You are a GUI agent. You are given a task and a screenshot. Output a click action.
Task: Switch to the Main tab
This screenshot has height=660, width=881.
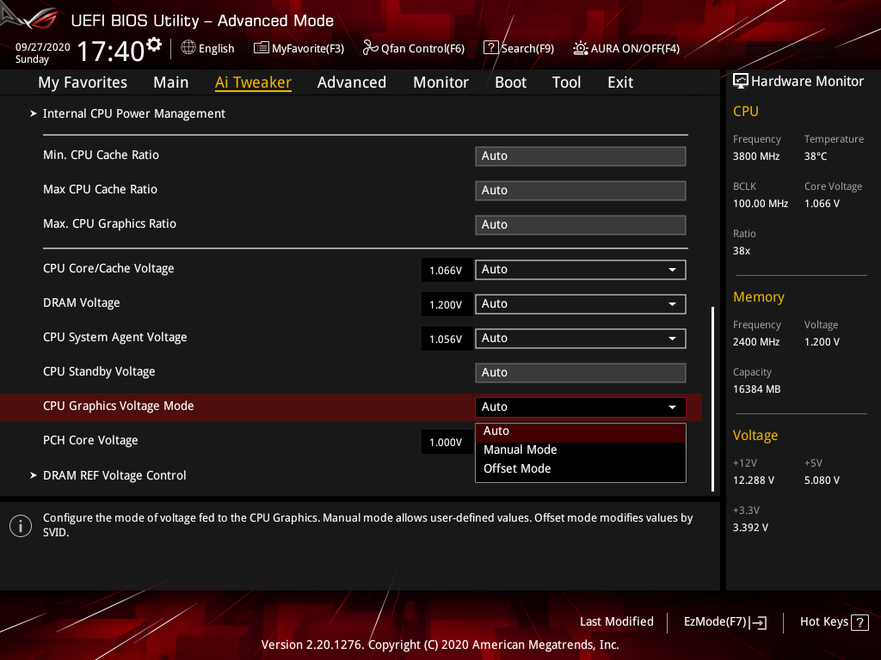click(171, 82)
